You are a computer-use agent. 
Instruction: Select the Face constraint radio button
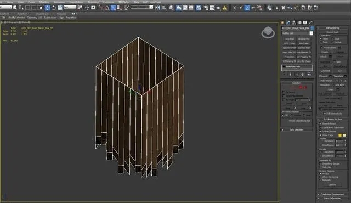pos(321,42)
